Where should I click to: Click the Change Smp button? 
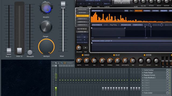click(82, 32)
